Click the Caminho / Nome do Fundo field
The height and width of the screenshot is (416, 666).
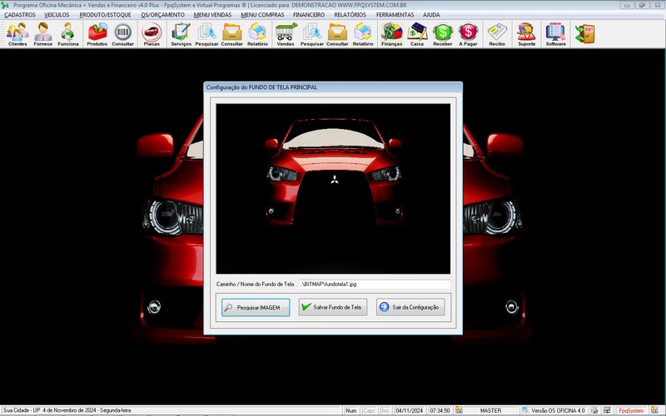click(x=375, y=284)
